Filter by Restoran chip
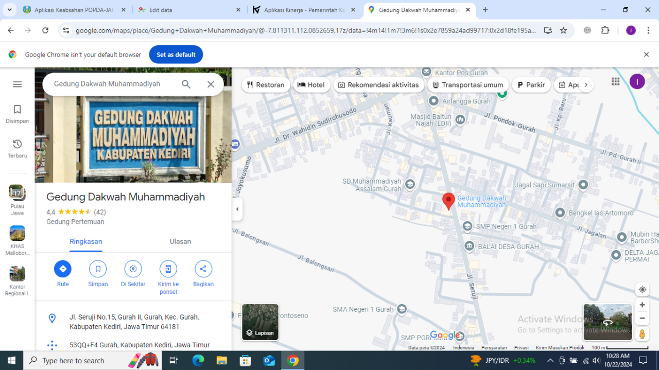Screen dimensions: 659x370 [266, 85]
